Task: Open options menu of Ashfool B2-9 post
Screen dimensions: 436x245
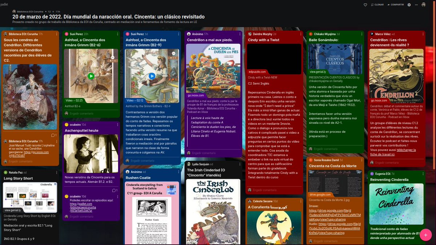Action: (x=178, y=34)
